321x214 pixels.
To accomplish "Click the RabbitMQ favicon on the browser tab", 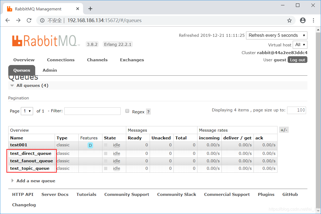I will click(x=10, y=9).
